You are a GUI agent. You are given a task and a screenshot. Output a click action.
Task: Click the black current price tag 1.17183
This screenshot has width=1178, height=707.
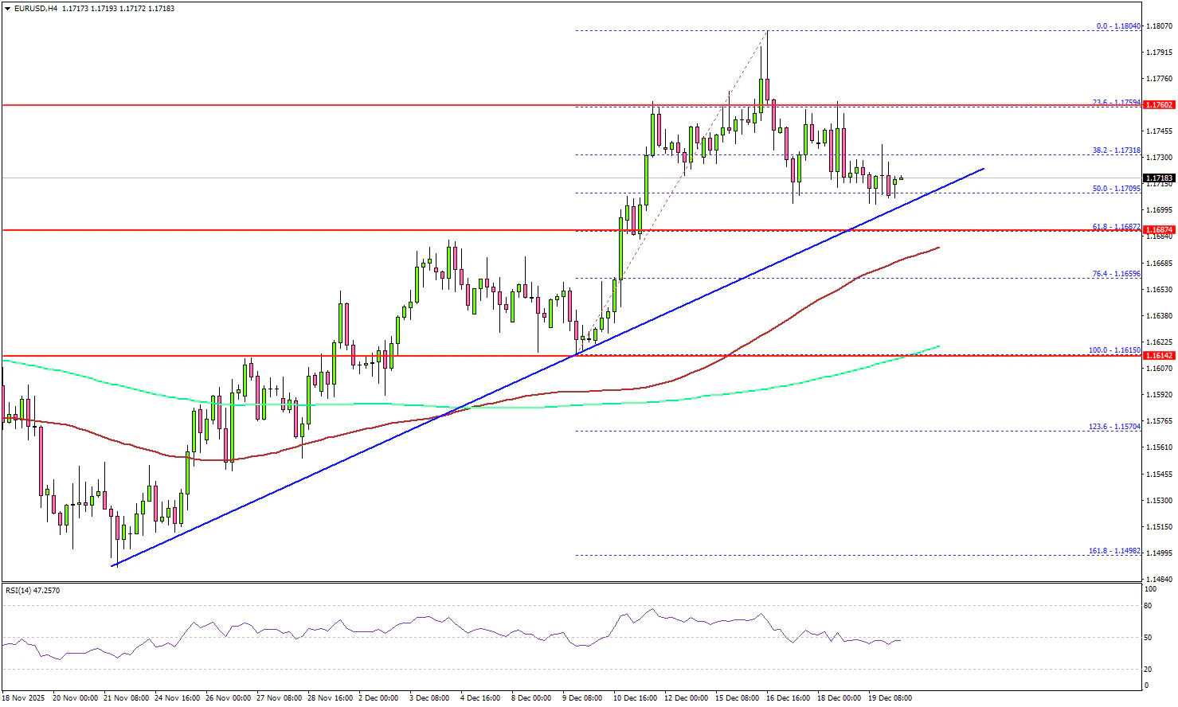[1159, 178]
